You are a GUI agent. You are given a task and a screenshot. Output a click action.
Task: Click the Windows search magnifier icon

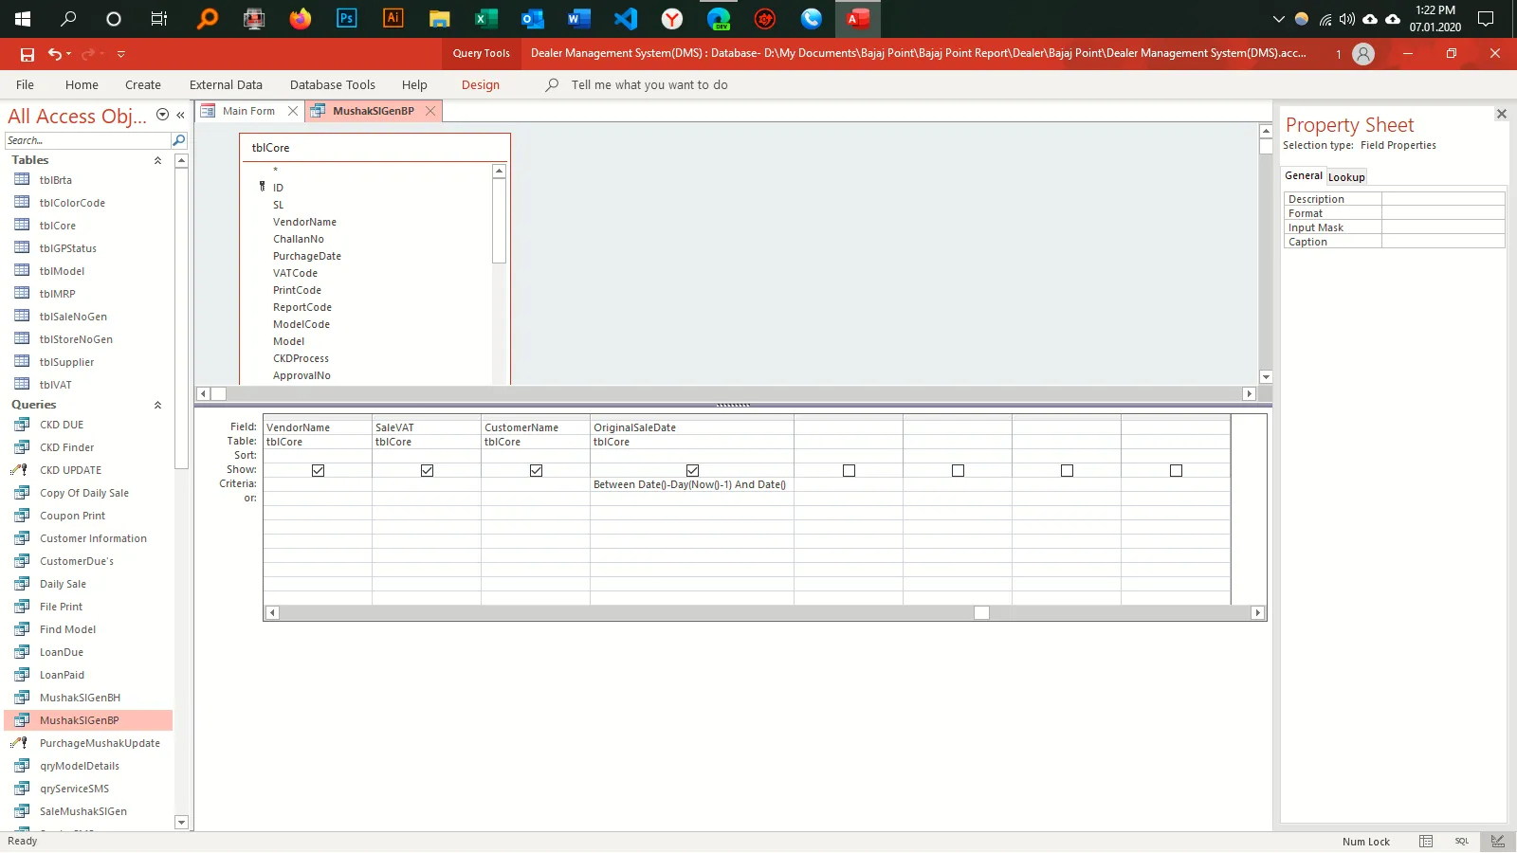[x=68, y=18]
